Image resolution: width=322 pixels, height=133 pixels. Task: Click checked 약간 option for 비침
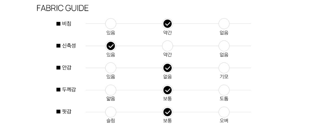coord(167,24)
